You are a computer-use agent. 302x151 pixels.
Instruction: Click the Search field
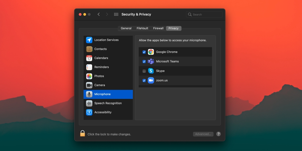point(204,14)
